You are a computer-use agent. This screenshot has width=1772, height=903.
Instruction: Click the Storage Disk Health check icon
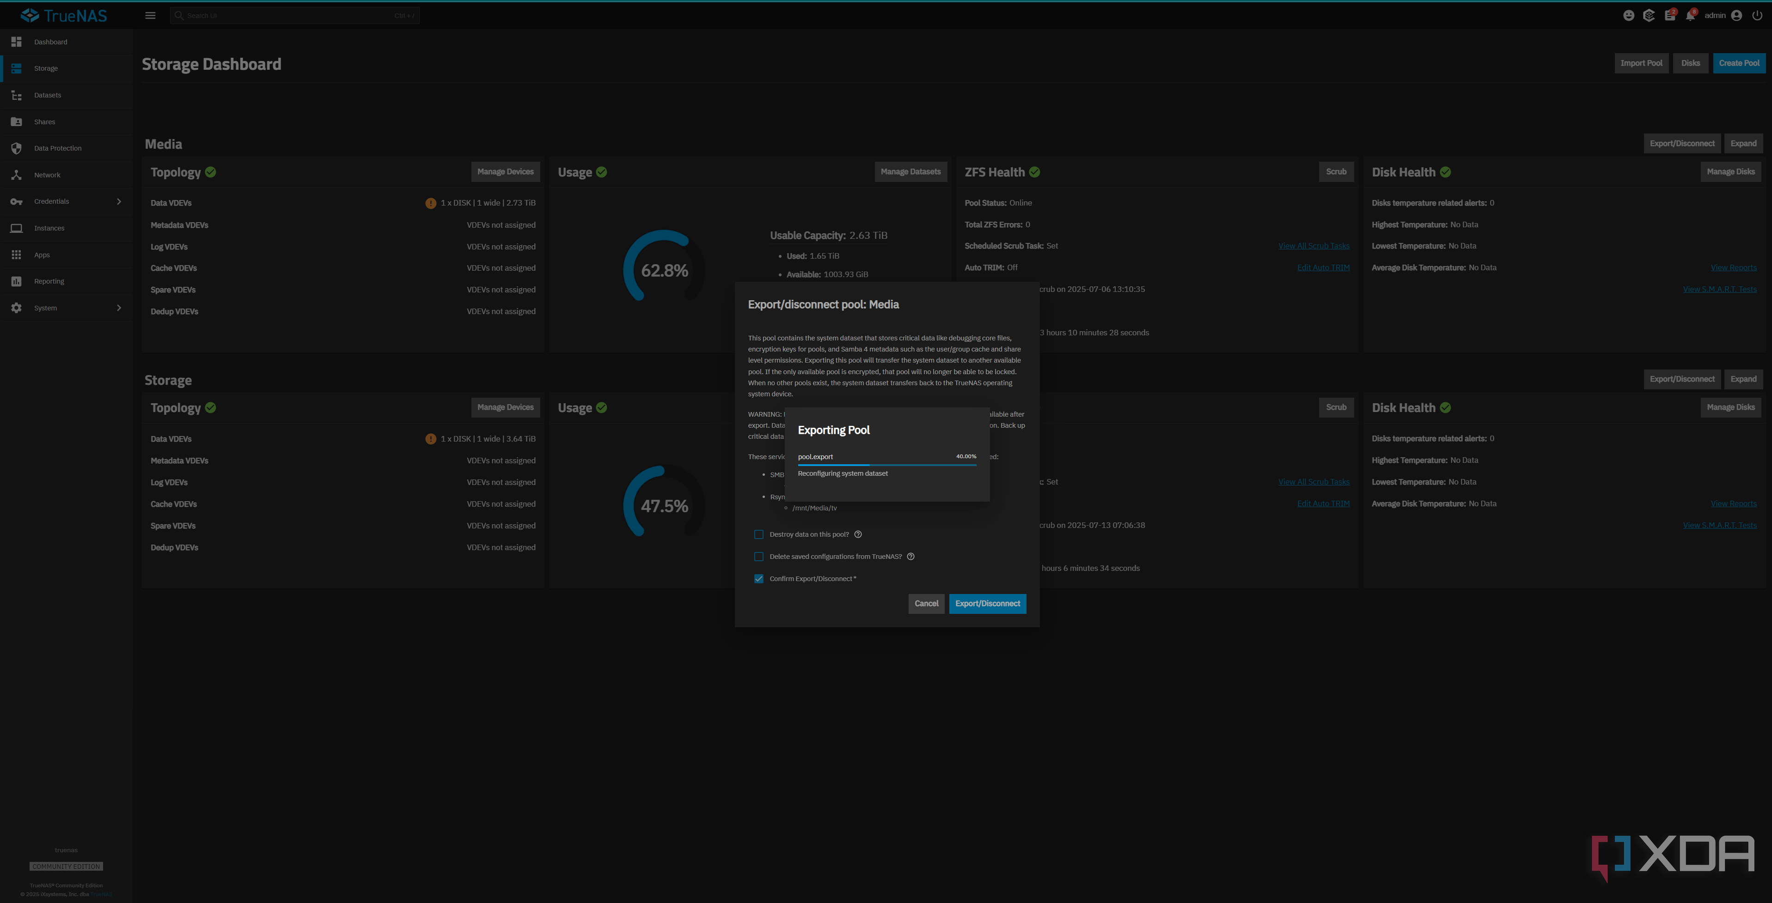point(1445,407)
